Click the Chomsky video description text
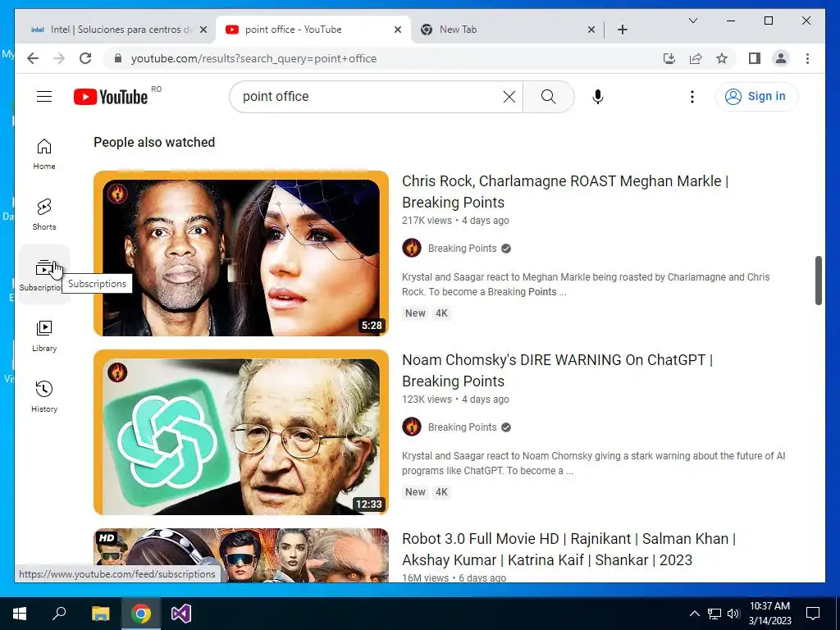 (x=593, y=463)
